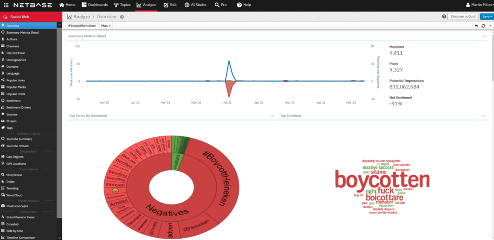Click the Positives segment in sunburst
The image size is (494, 240).
pos(177,162)
